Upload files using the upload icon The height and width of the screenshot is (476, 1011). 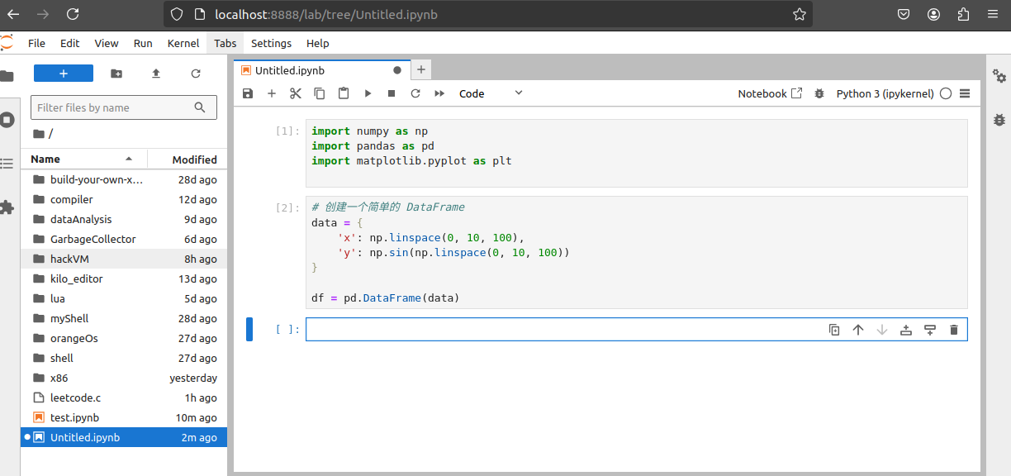pyautogui.click(x=156, y=74)
